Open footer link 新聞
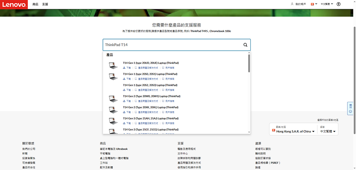 (x=25, y=153)
